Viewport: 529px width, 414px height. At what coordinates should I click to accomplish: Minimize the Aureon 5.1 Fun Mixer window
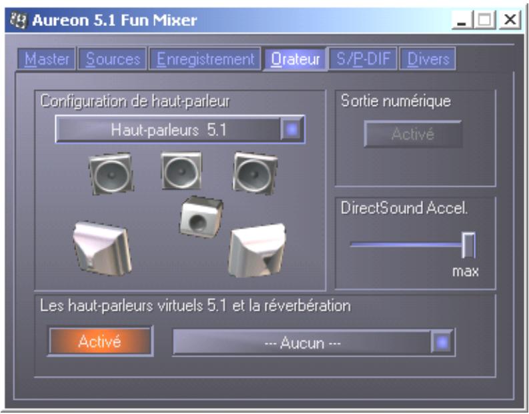pos(462,20)
